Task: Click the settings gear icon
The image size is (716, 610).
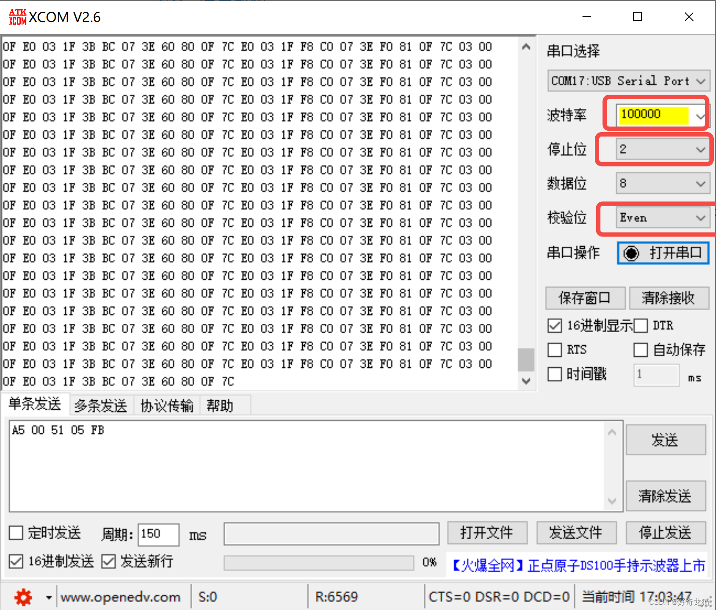Action: (22, 597)
